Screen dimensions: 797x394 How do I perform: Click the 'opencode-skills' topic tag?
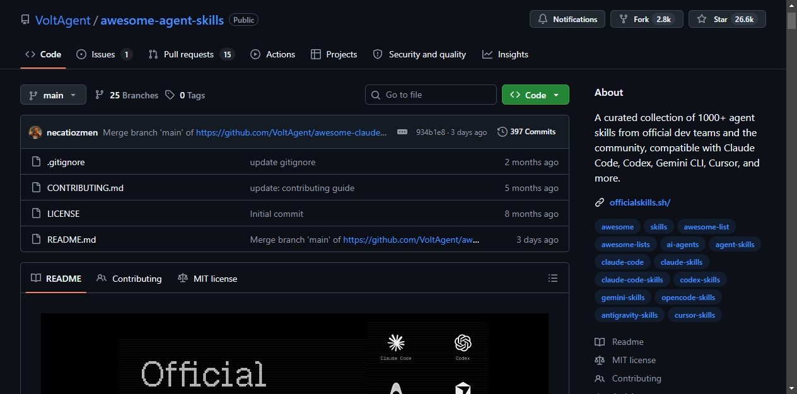pos(689,298)
